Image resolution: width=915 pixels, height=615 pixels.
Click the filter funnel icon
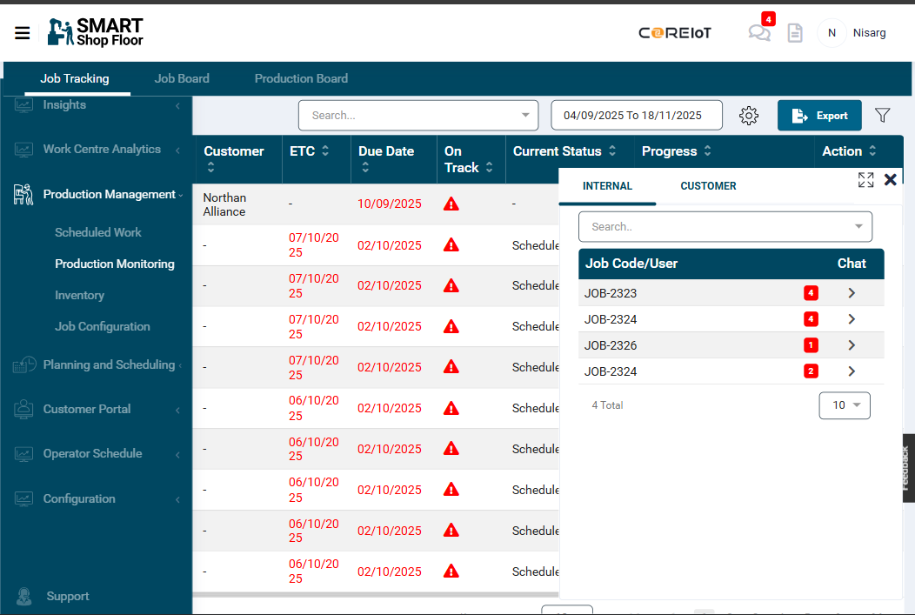tap(882, 116)
